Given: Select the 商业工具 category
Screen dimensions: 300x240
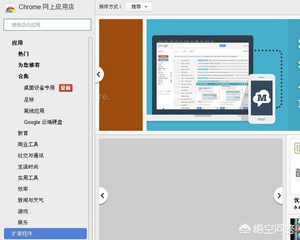Looking at the screenshot, I should click(28, 144).
